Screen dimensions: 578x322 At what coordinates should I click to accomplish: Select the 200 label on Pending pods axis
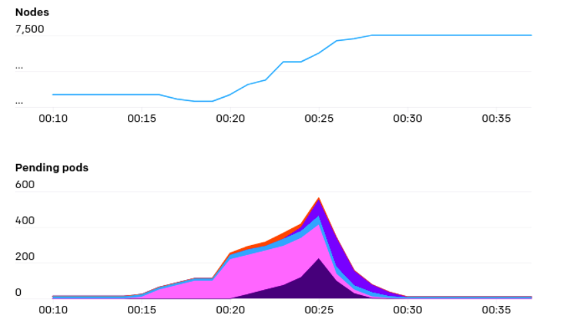[23, 257]
